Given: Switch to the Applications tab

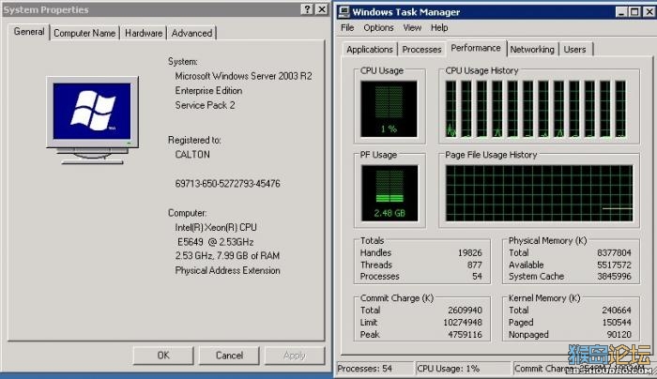Looking at the screenshot, I should click(370, 50).
